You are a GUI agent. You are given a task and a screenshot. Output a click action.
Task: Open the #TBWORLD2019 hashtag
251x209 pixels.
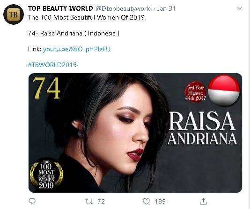52,65
